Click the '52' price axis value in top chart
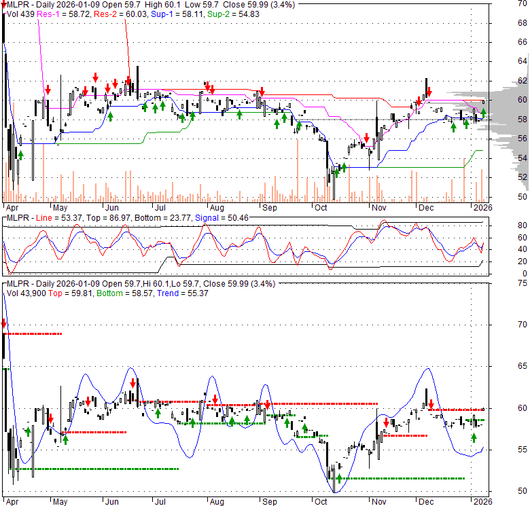Screen dimensions: 530x506 point(523,177)
